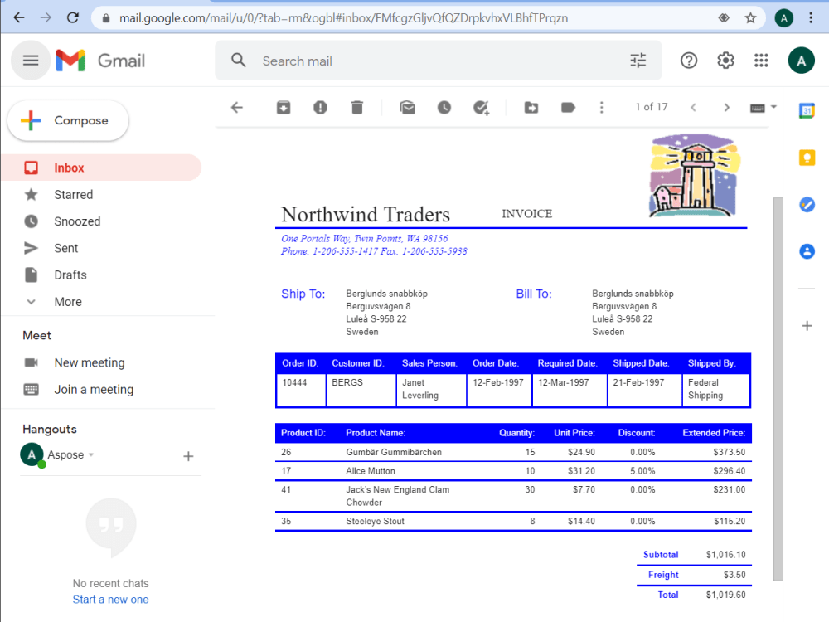829x622 pixels.
Task: Click into the Search mail field
Action: [439, 61]
